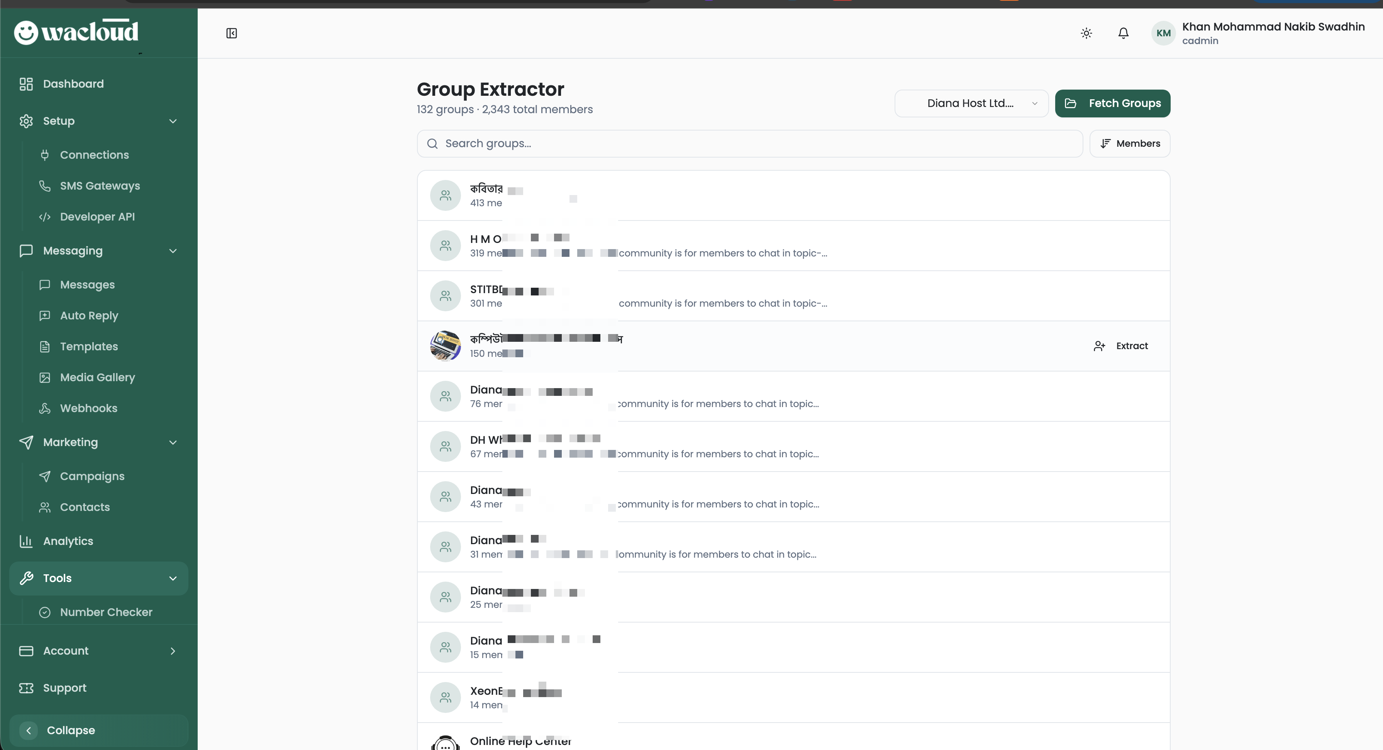Screen dimensions: 1383x750
Task: Toggle the light/dark theme sun icon
Action: point(1086,33)
